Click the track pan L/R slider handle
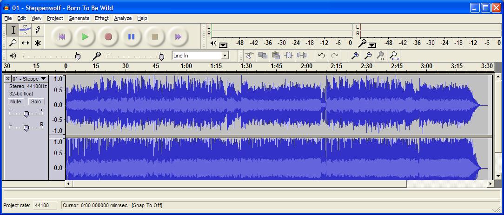The image size is (504, 215). tap(27, 128)
